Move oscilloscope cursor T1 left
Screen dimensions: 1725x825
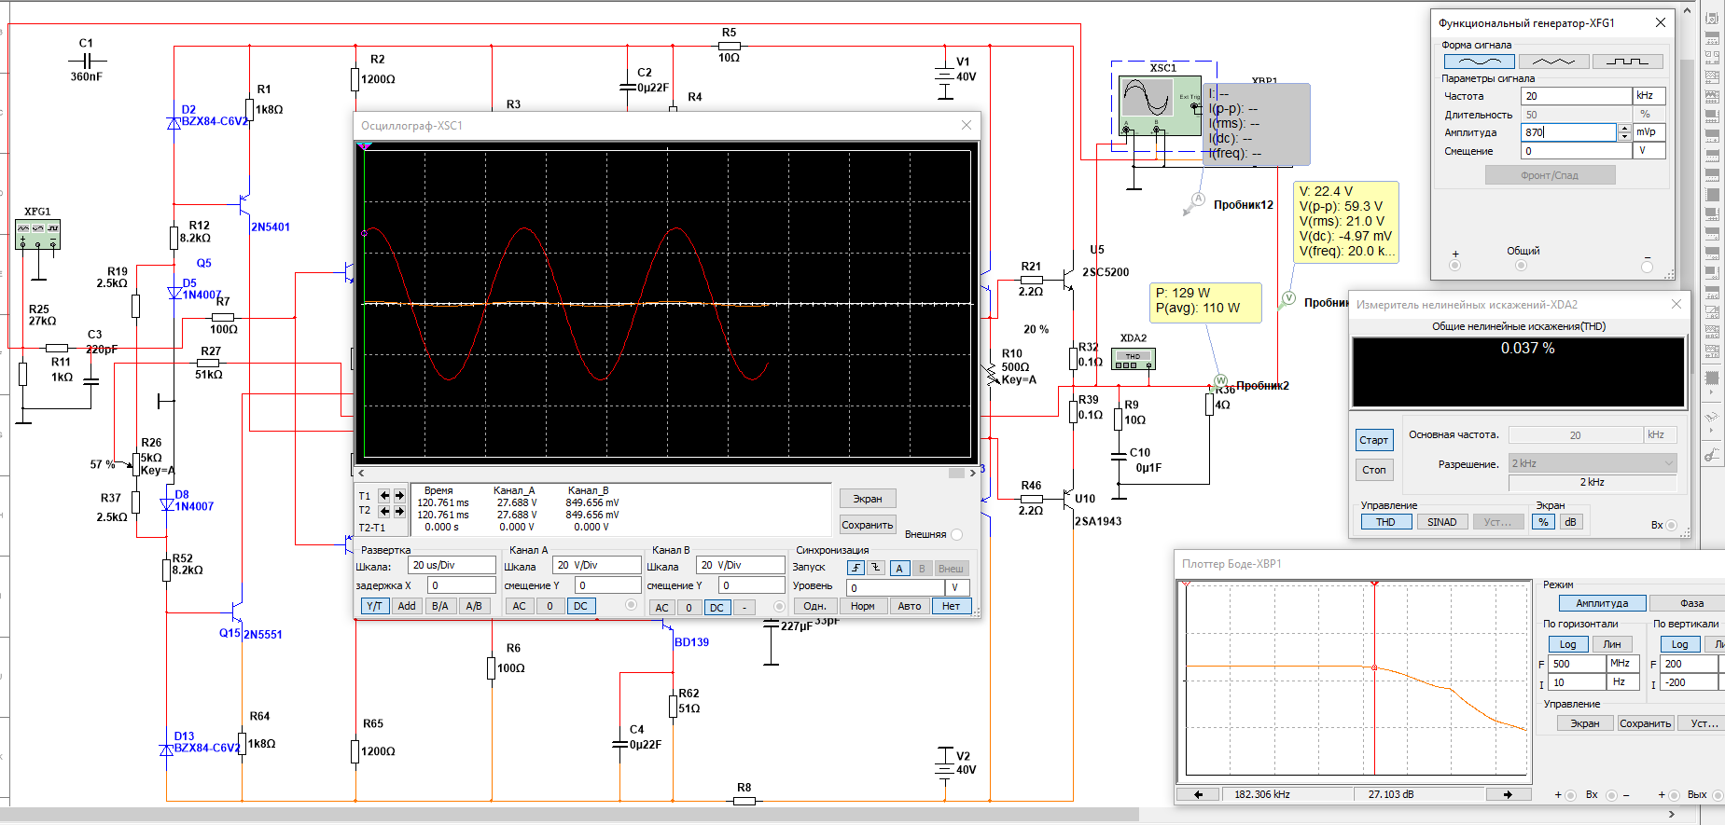tap(383, 496)
